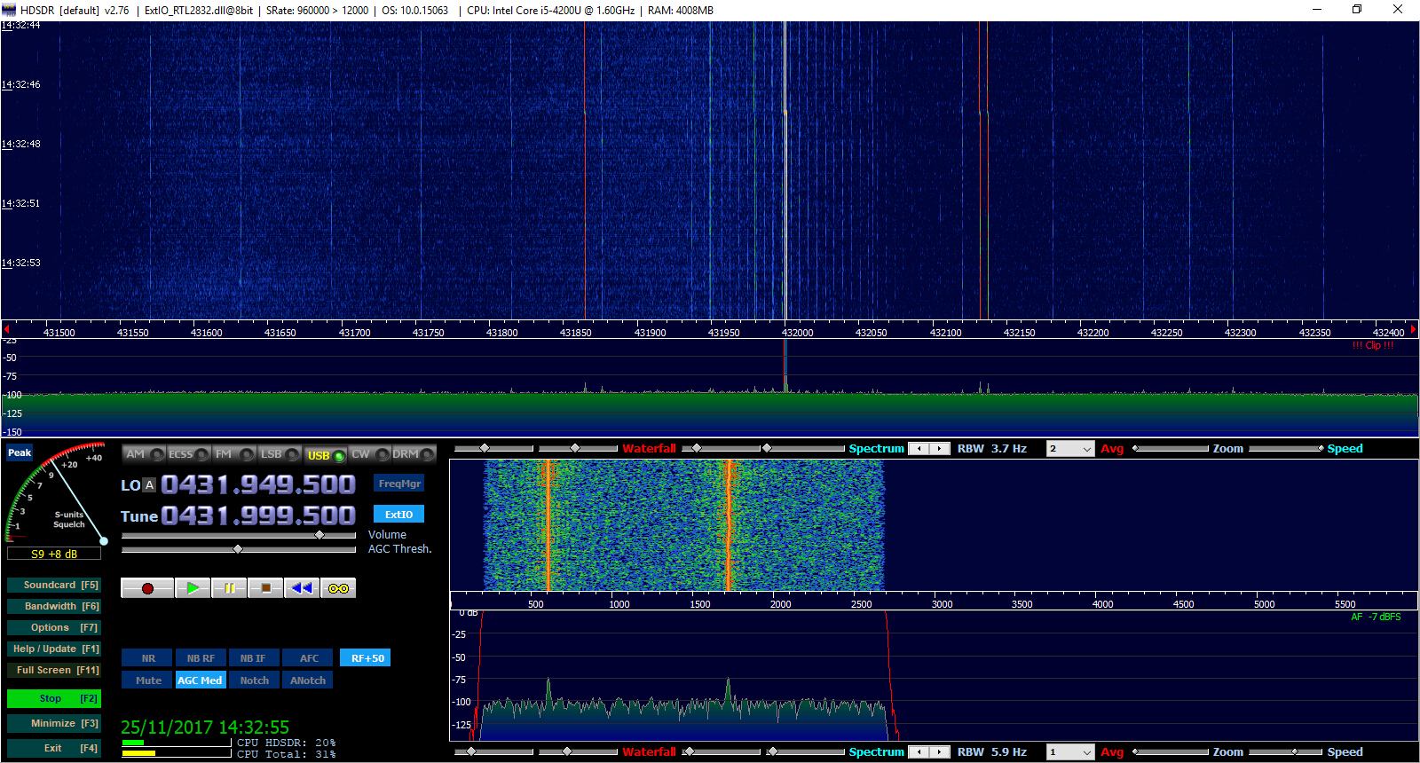Click the Peak label on S-meter
Image resolution: width=1420 pixels, height=763 pixels.
tap(20, 452)
